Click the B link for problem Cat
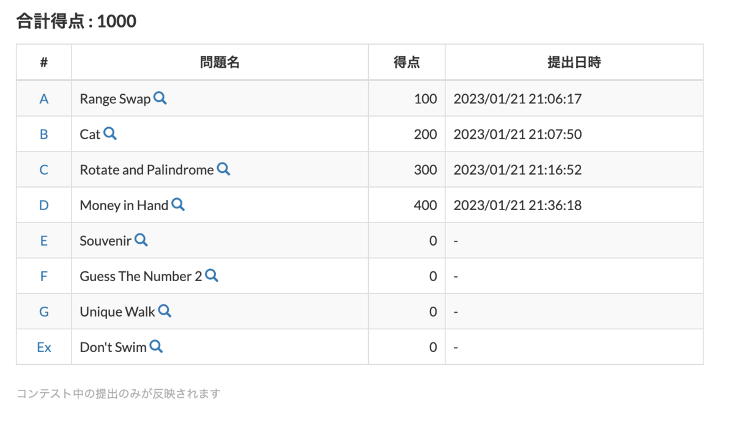The height and width of the screenshot is (421, 734). 43,134
